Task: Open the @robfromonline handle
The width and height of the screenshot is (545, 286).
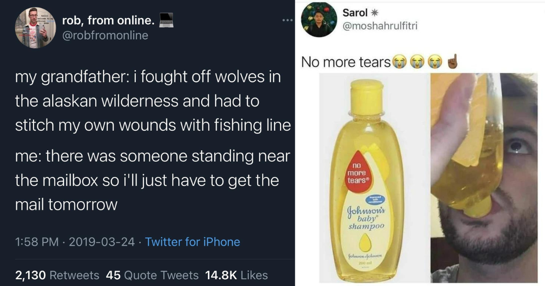Action: click(x=105, y=36)
